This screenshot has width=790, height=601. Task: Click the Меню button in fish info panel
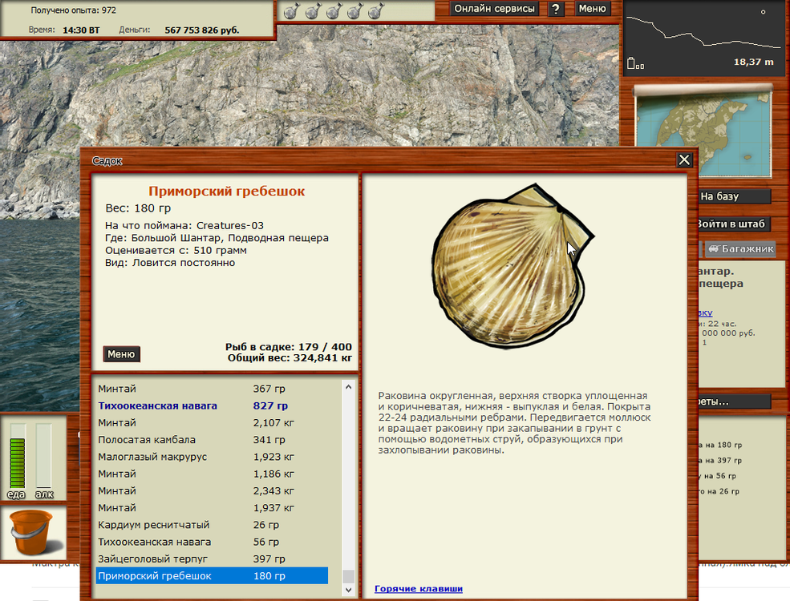pos(121,354)
